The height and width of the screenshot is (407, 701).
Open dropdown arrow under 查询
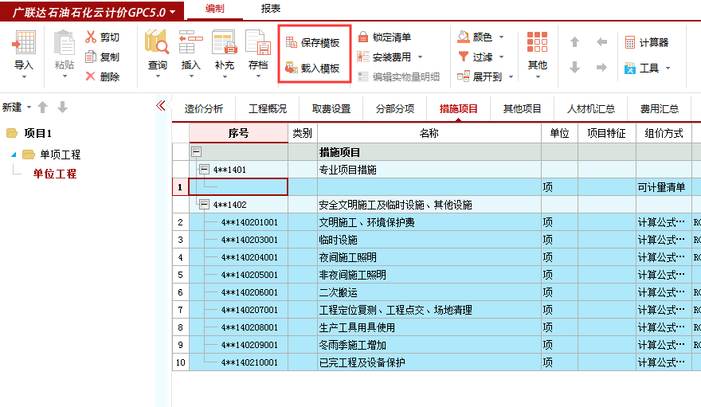coord(158,76)
